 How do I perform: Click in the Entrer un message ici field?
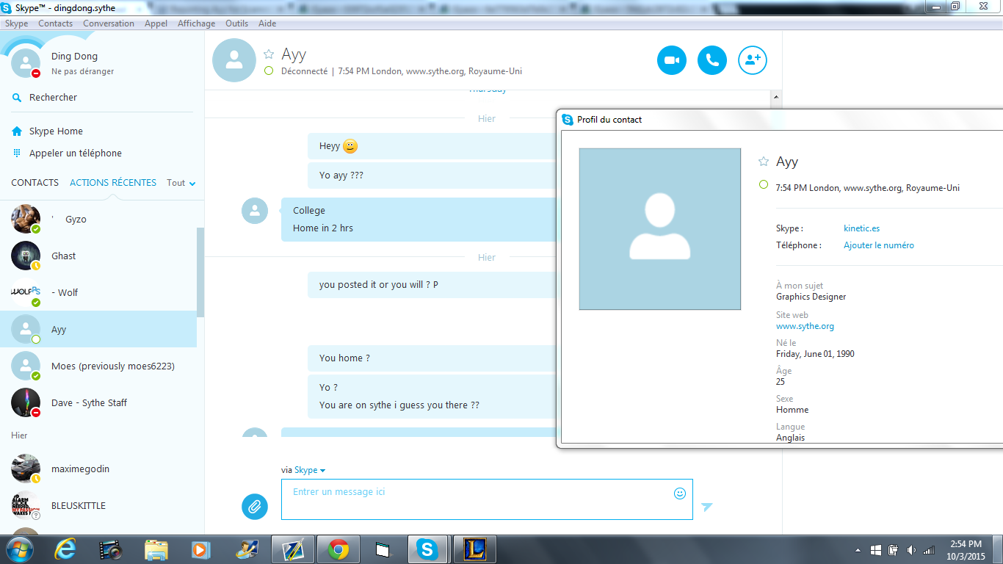[487, 499]
